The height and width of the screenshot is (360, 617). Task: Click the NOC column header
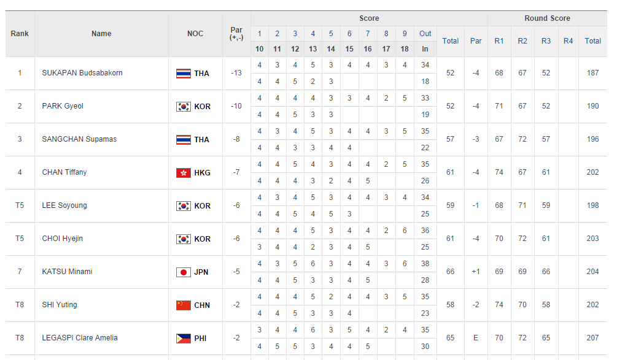pyautogui.click(x=195, y=34)
